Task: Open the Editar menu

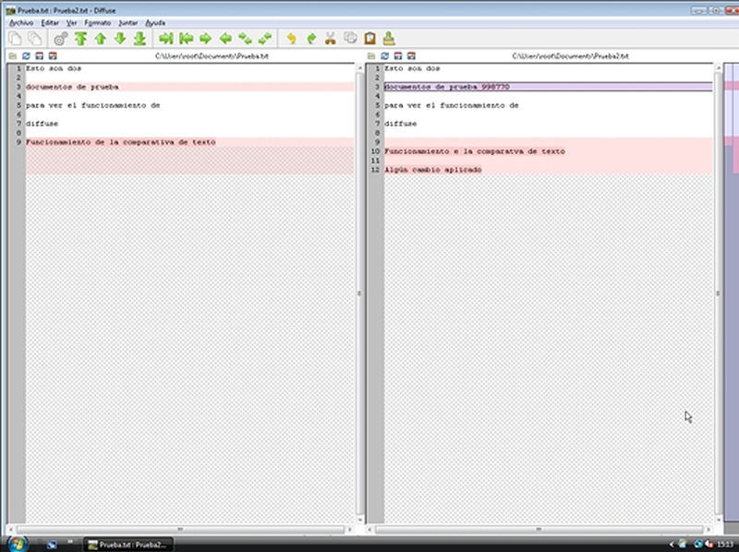Action: point(50,22)
